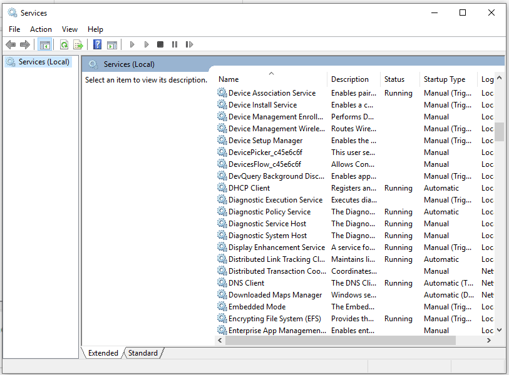The image size is (509, 375).
Task: Click the Forward arrow toolbar icon
Action: [x=24, y=44]
